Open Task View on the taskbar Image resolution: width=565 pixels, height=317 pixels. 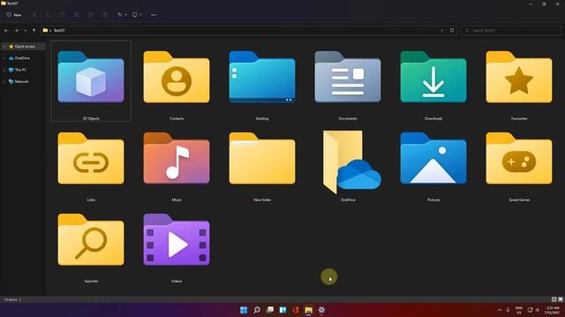(269, 310)
